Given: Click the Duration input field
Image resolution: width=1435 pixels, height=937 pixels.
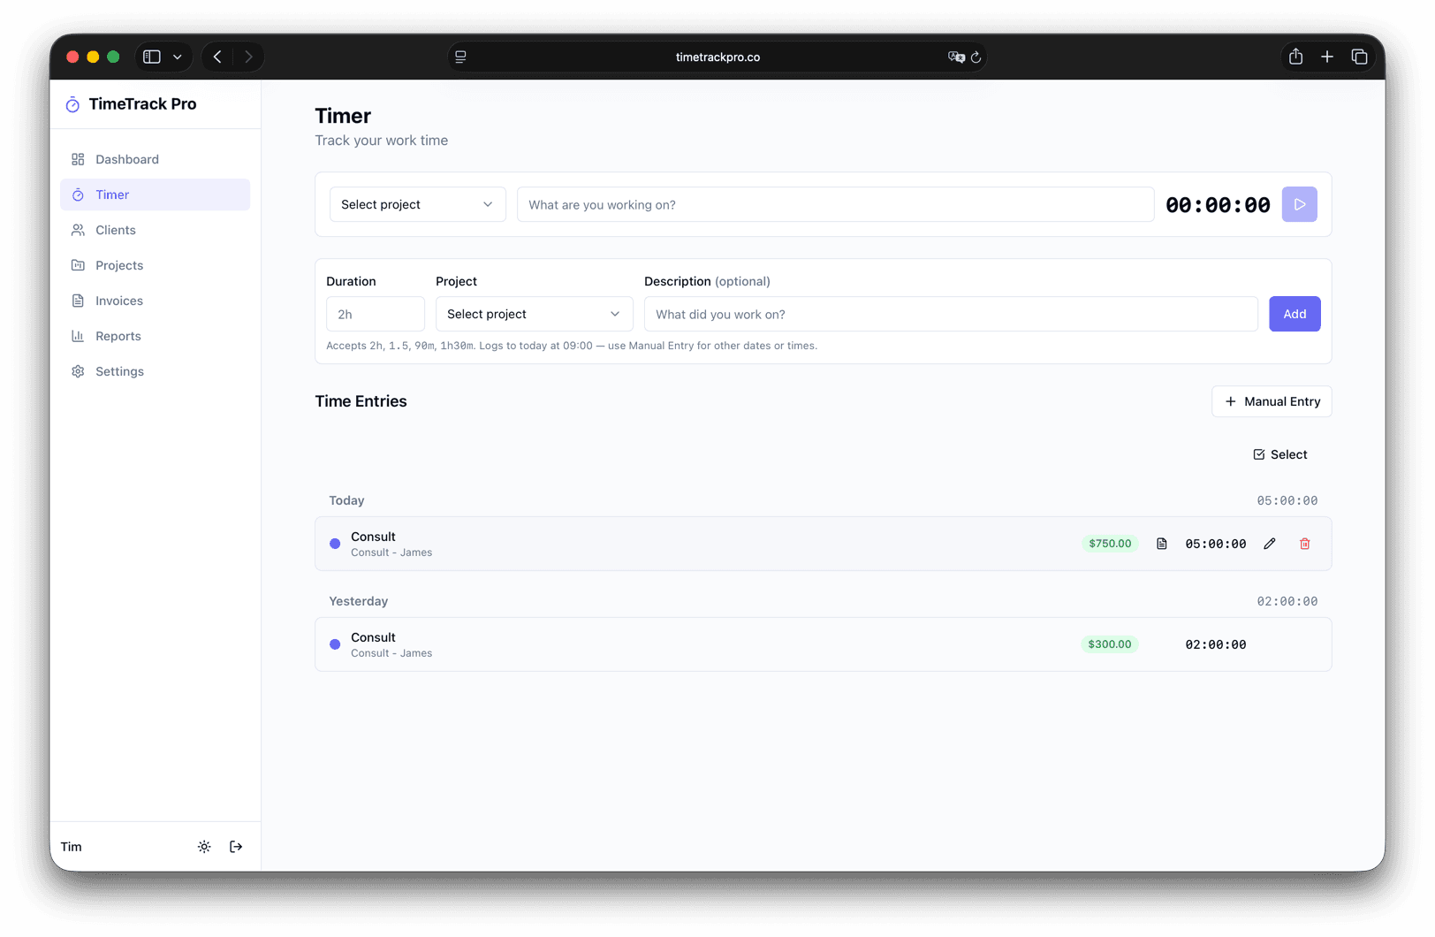Looking at the screenshot, I should click(376, 314).
